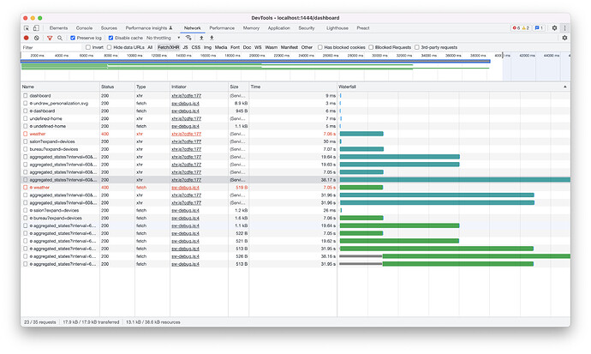Clear the network log
This screenshot has height=354, width=591.
point(37,38)
